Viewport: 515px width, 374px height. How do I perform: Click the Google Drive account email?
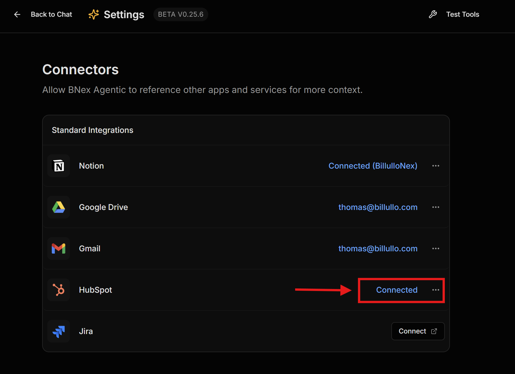pos(378,207)
